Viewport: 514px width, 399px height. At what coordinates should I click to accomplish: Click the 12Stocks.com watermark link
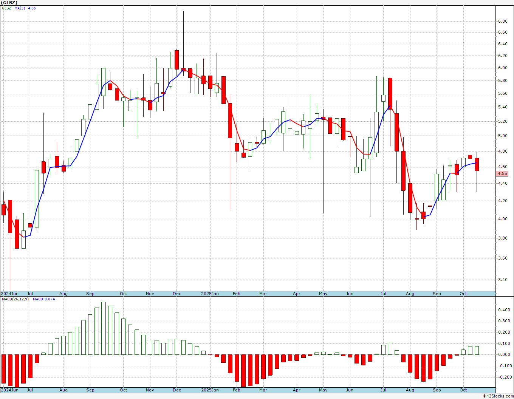[499, 396]
